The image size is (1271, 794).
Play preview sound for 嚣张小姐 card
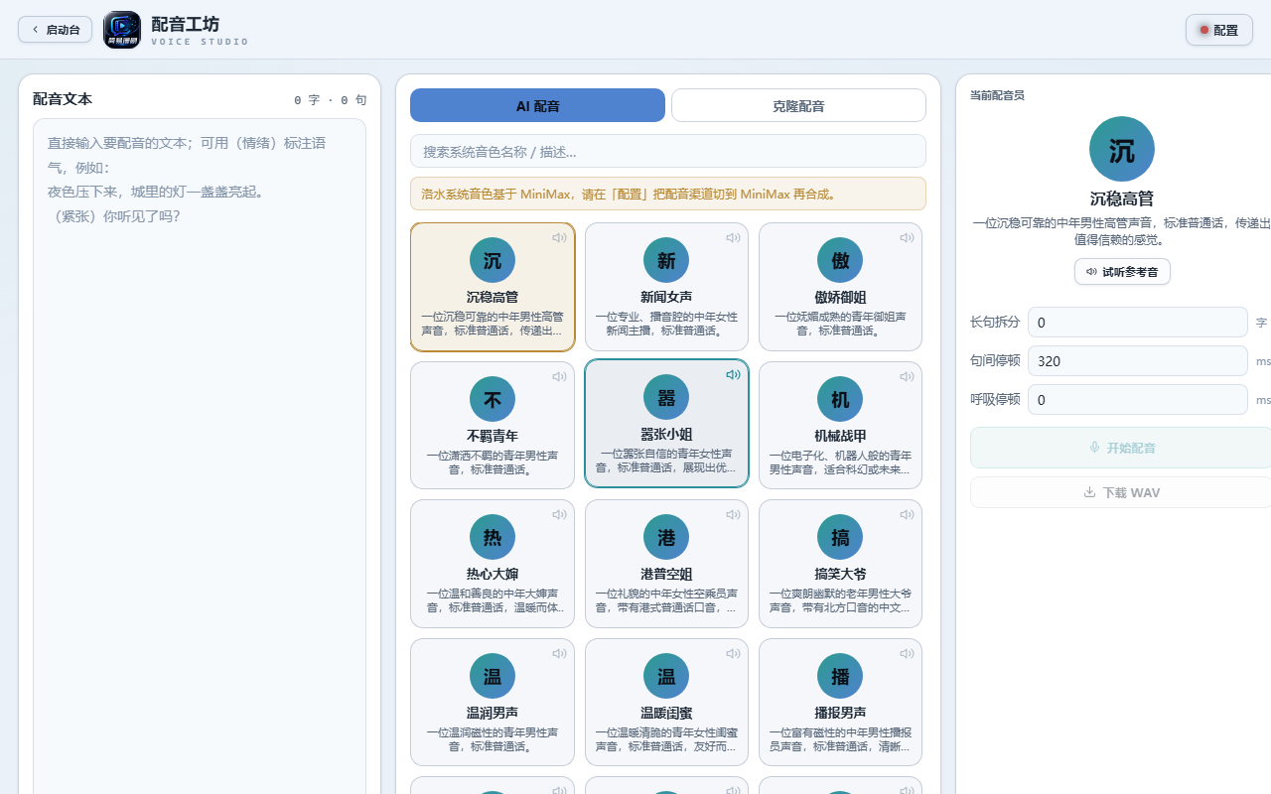click(x=733, y=375)
